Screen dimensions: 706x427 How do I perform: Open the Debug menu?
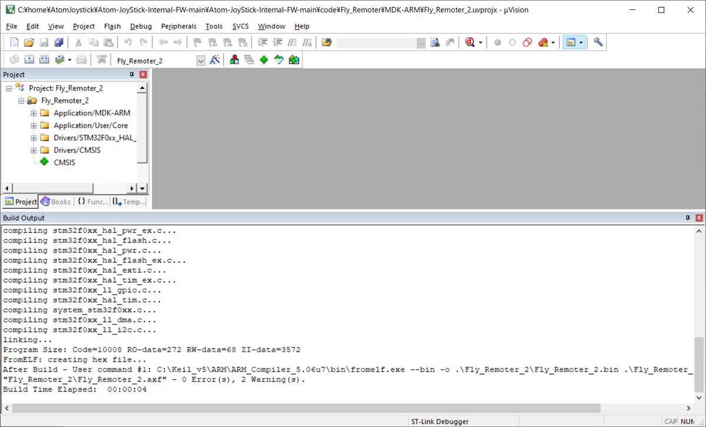(x=141, y=26)
